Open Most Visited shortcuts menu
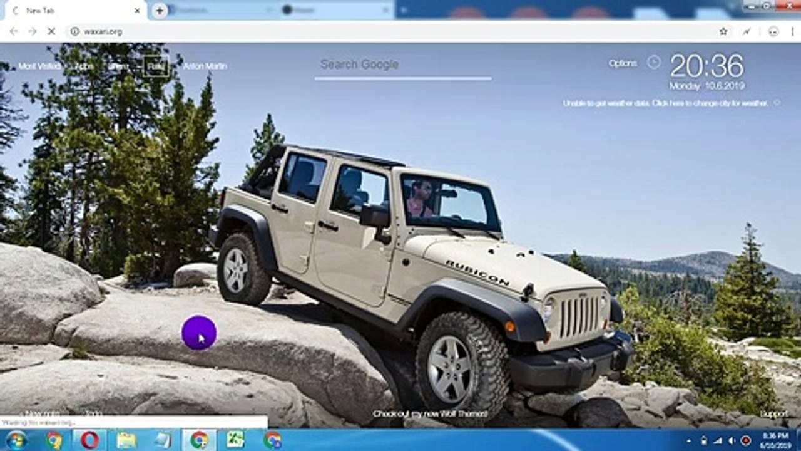Screen dimensions: 801x451 coord(39,66)
